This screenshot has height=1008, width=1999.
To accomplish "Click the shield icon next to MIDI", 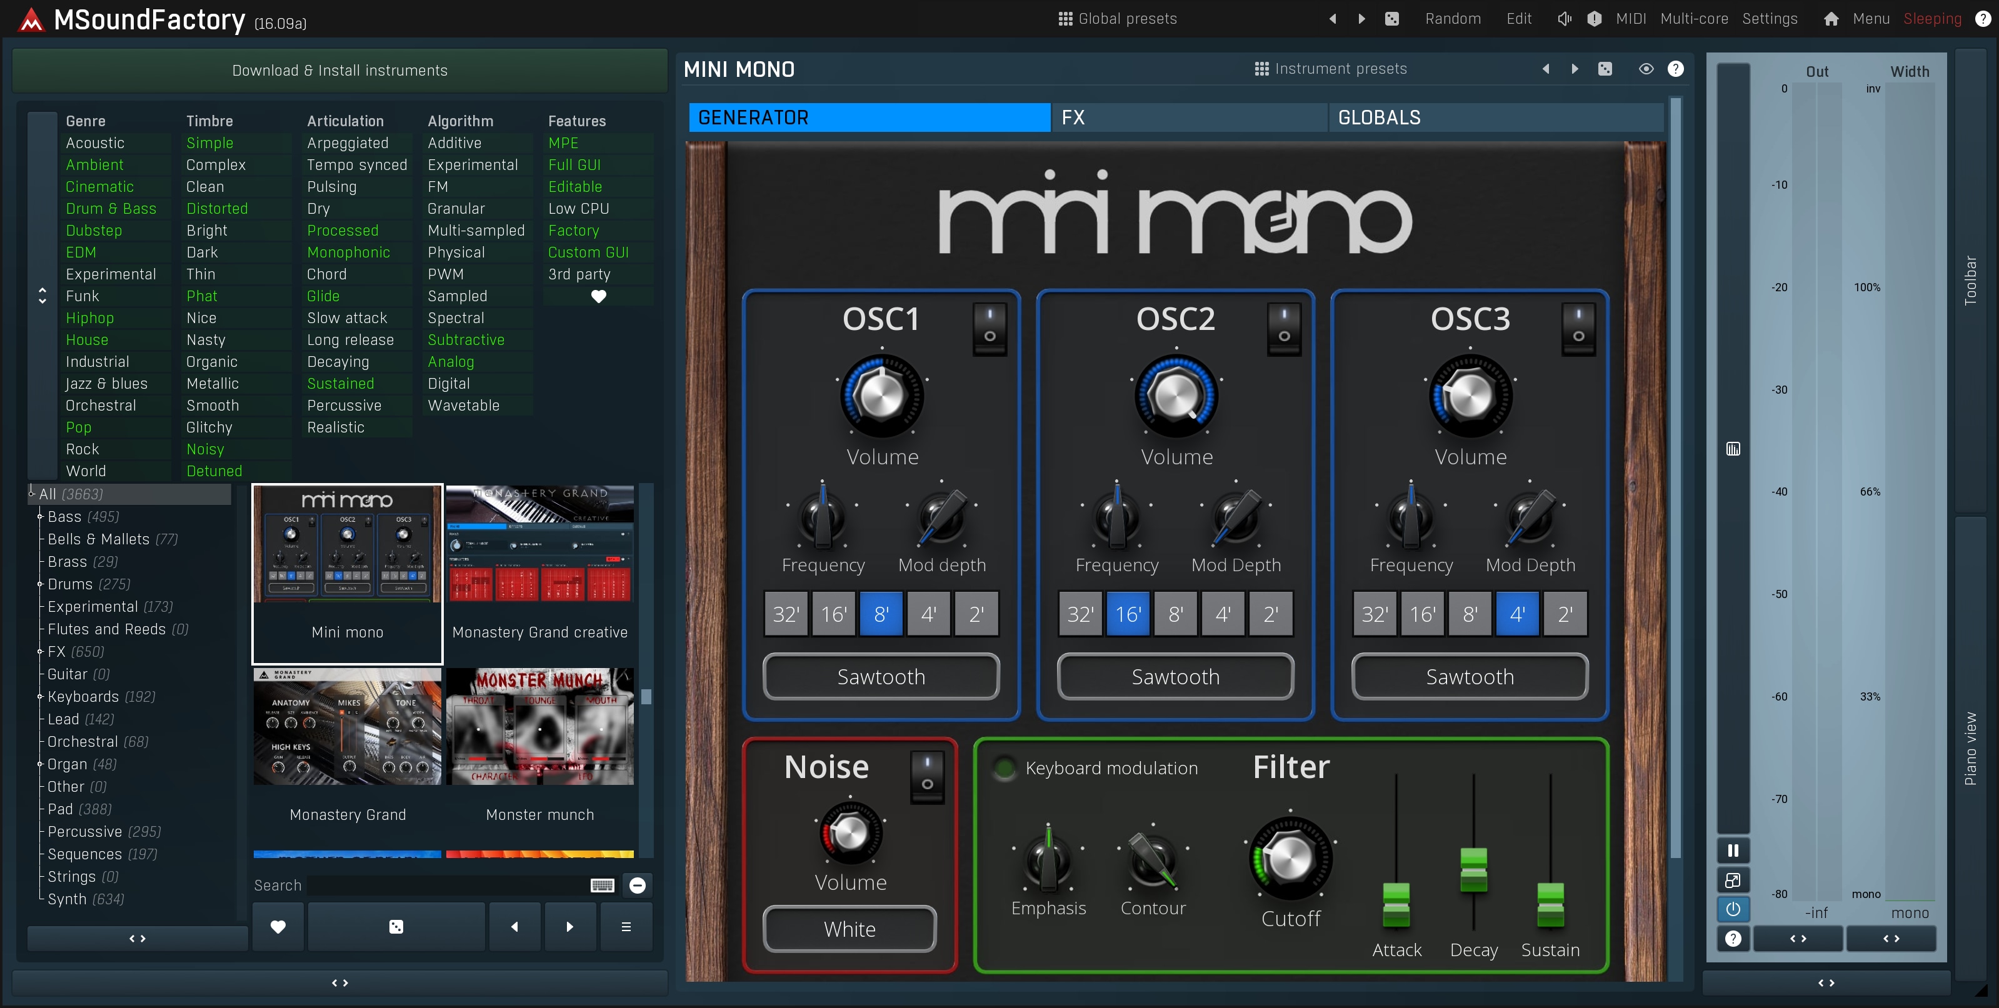I will pyautogui.click(x=1594, y=19).
